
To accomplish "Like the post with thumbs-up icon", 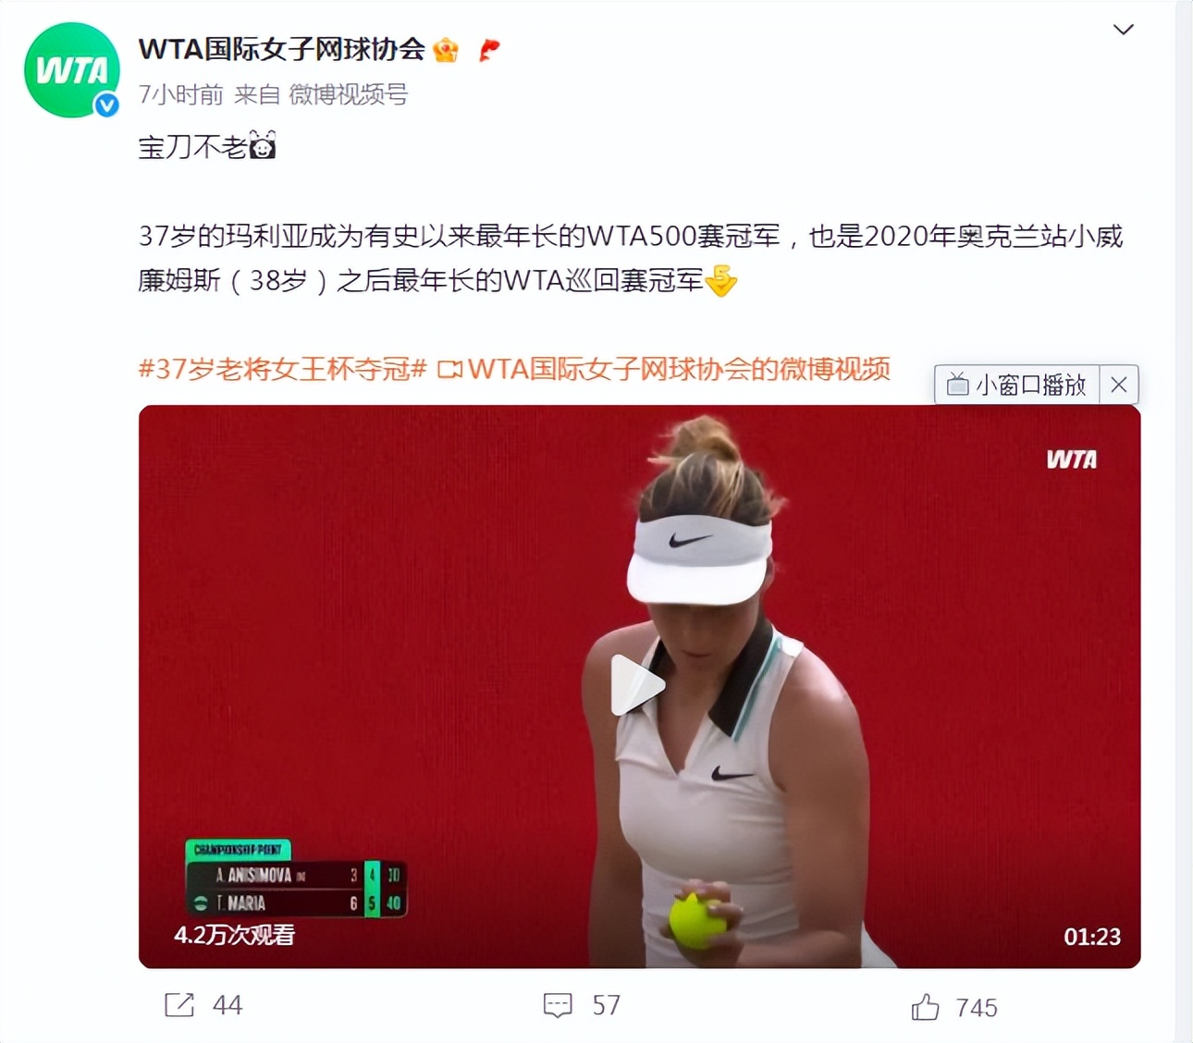I will (x=925, y=1006).
